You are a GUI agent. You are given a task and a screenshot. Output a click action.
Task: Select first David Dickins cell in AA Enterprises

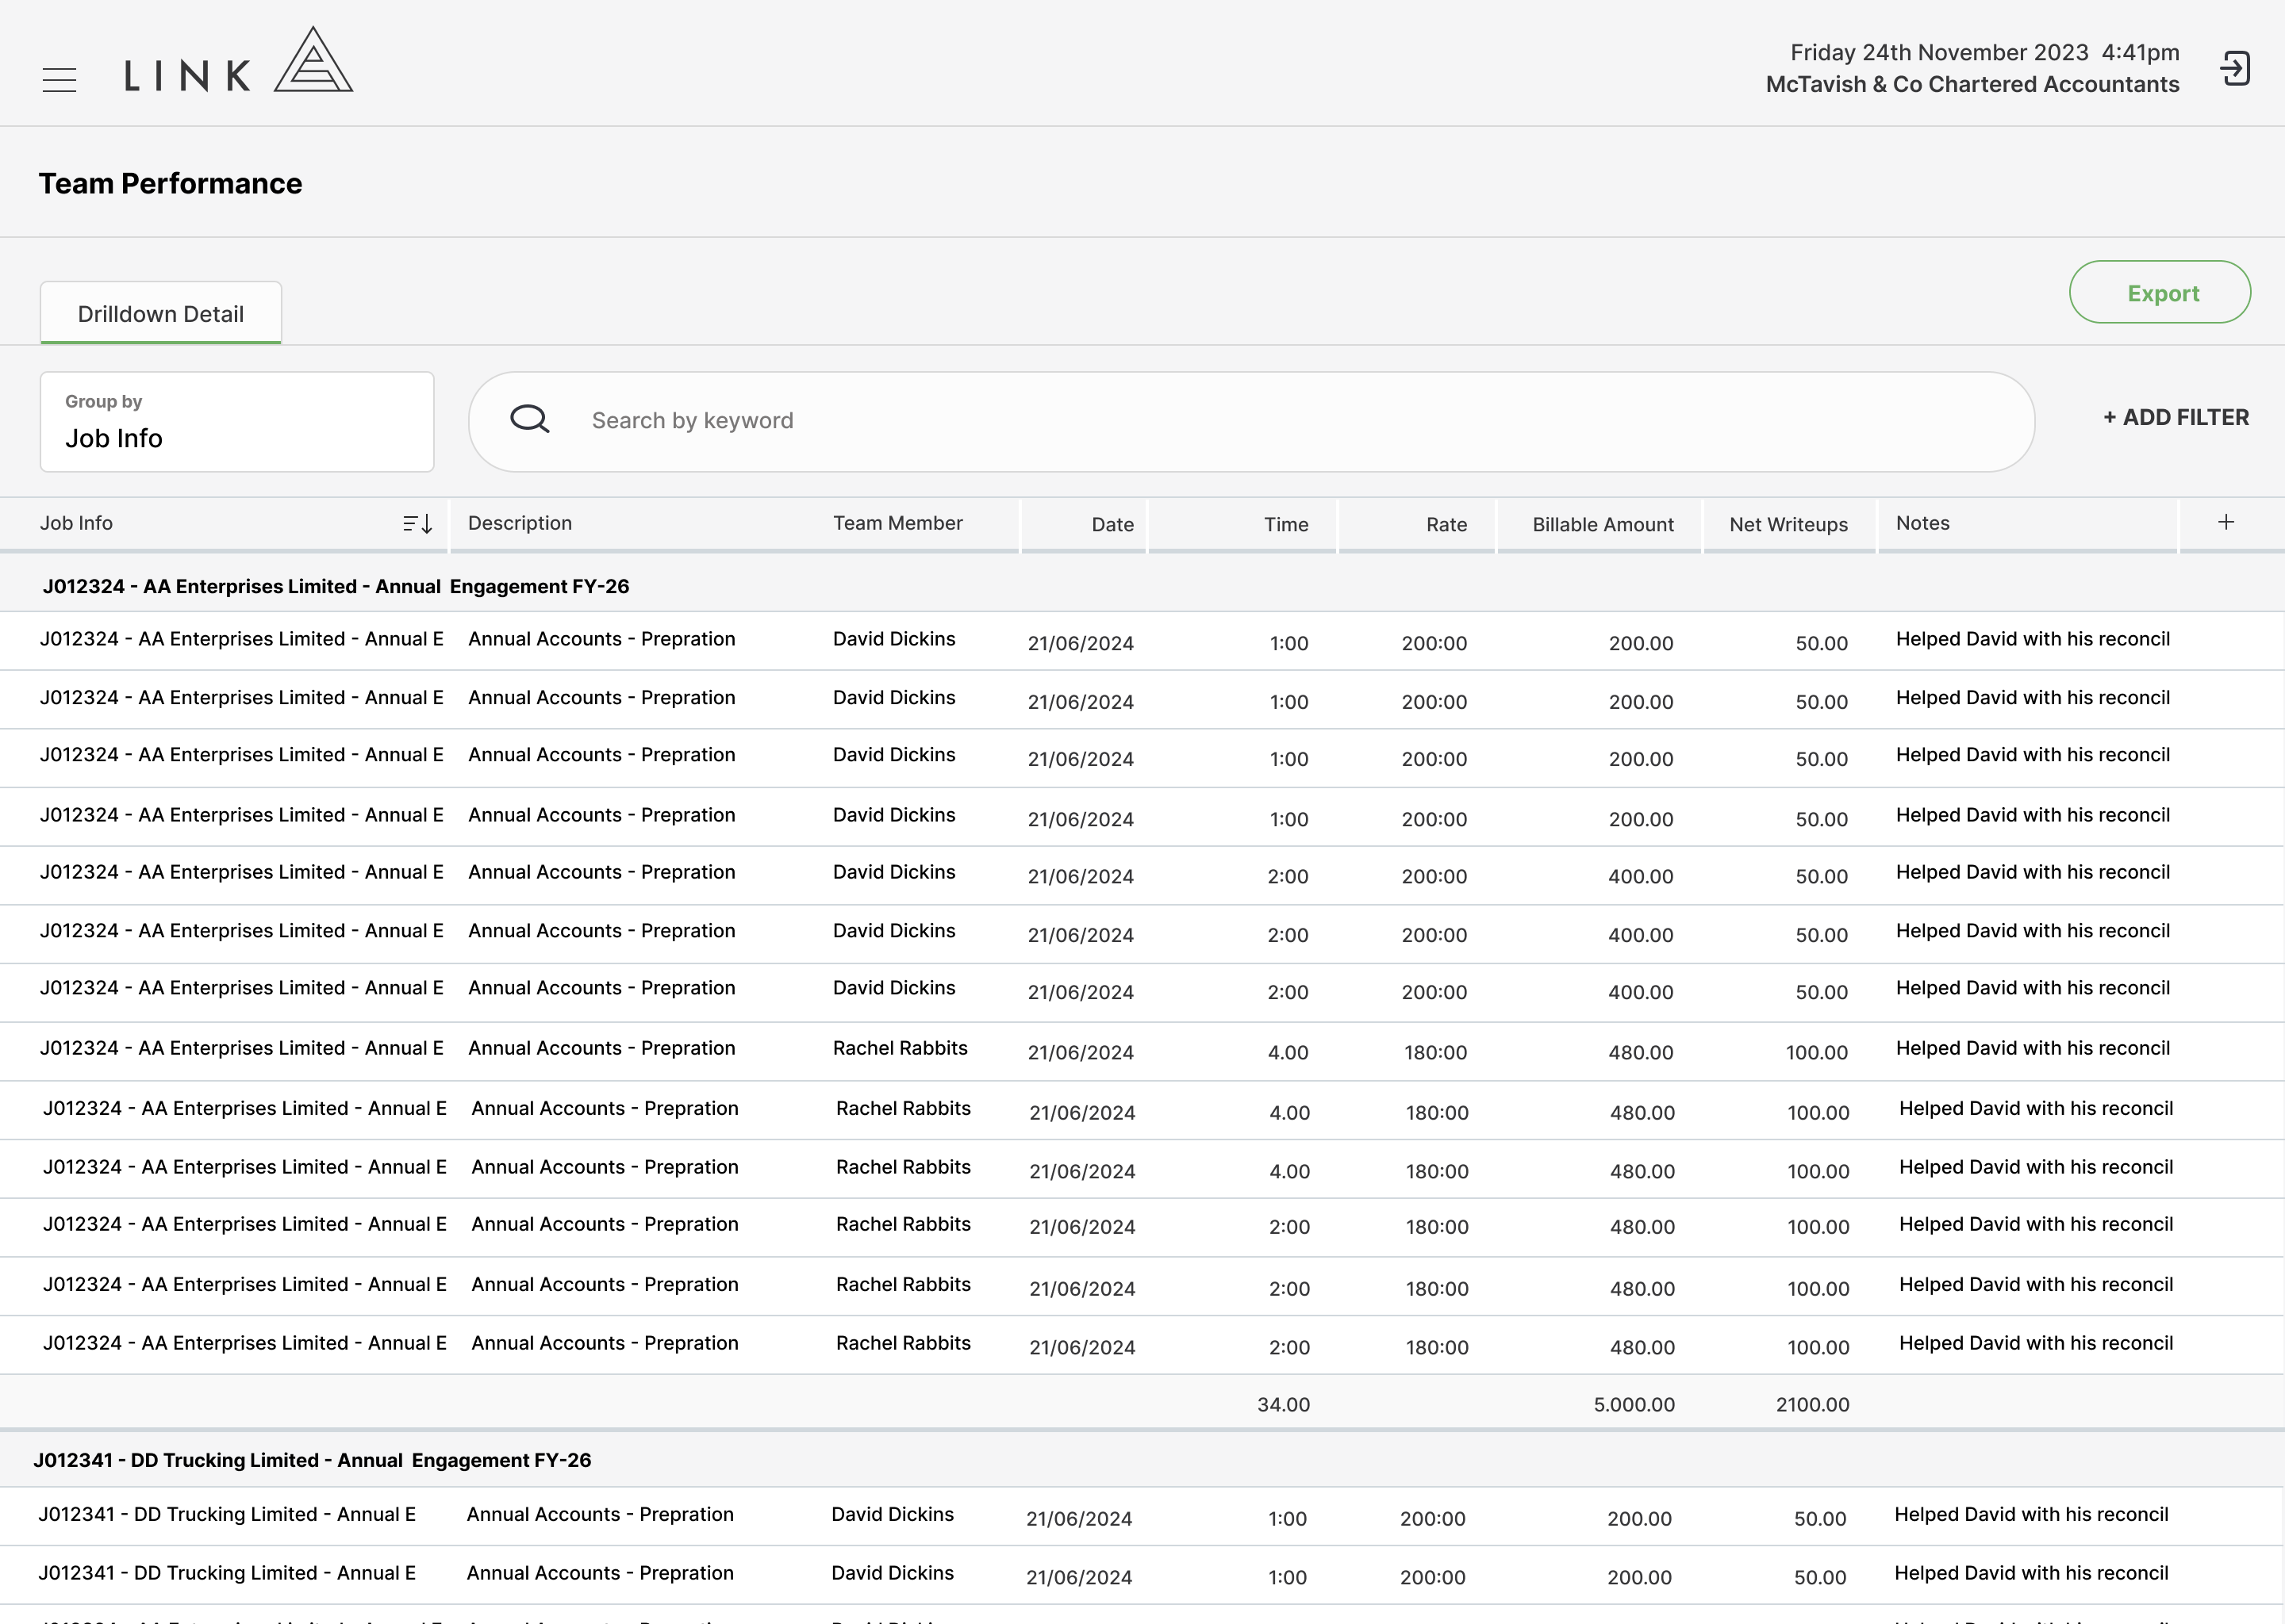(x=894, y=639)
